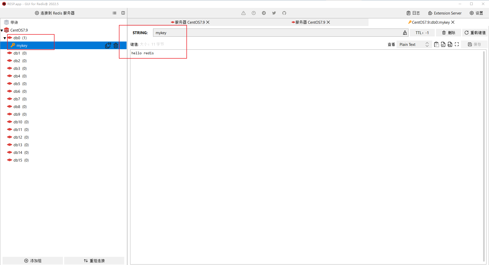Screen dimensions: 489x265
Task: Click the binary 01 file icon
Action: pyautogui.click(x=450, y=44)
